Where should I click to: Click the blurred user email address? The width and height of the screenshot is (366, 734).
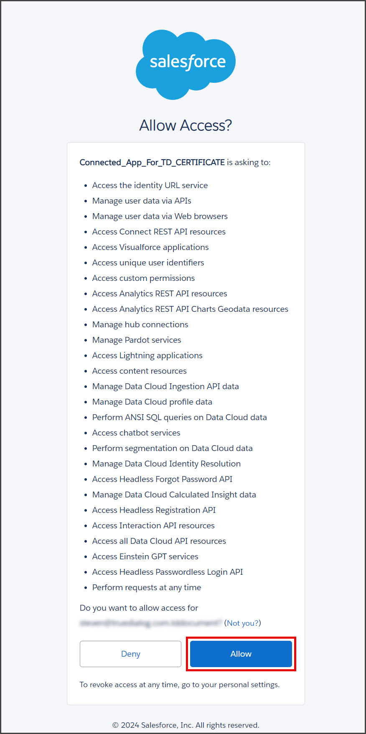[151, 623]
